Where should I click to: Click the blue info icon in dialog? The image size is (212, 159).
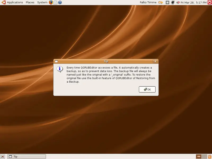tap(60, 69)
